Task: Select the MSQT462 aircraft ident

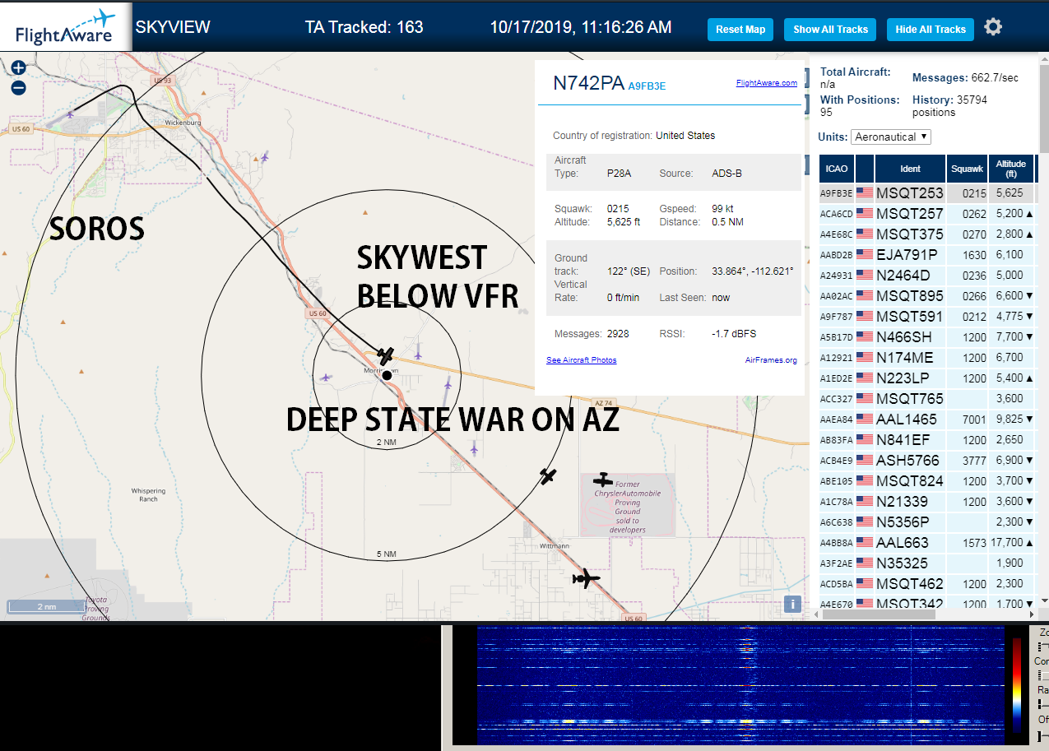Action: (x=909, y=584)
